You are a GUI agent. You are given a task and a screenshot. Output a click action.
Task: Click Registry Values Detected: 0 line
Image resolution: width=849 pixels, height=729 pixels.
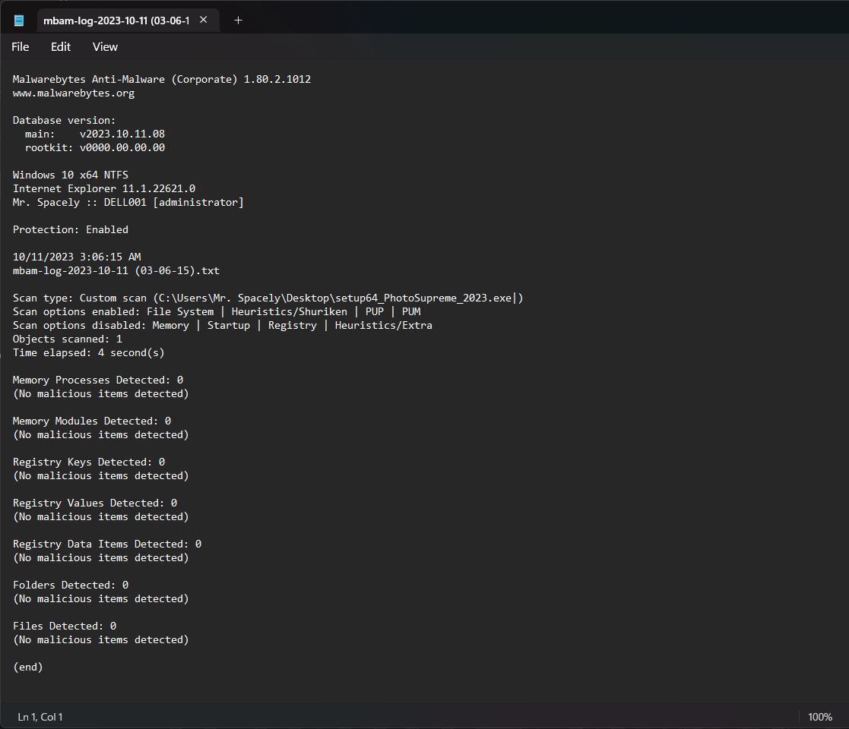pyautogui.click(x=95, y=503)
